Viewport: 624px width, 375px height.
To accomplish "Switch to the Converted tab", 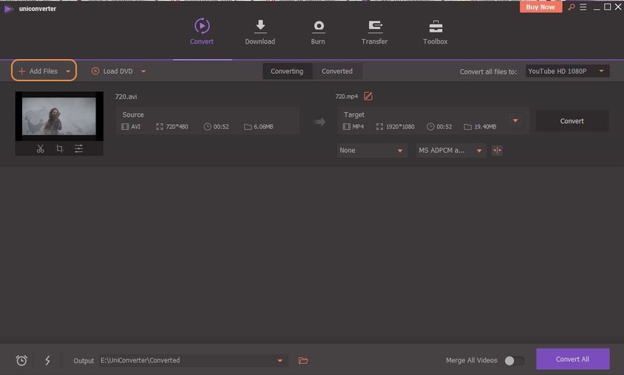I will [337, 71].
